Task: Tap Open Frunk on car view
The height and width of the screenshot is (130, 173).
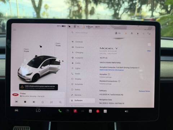Action: tap(26, 50)
